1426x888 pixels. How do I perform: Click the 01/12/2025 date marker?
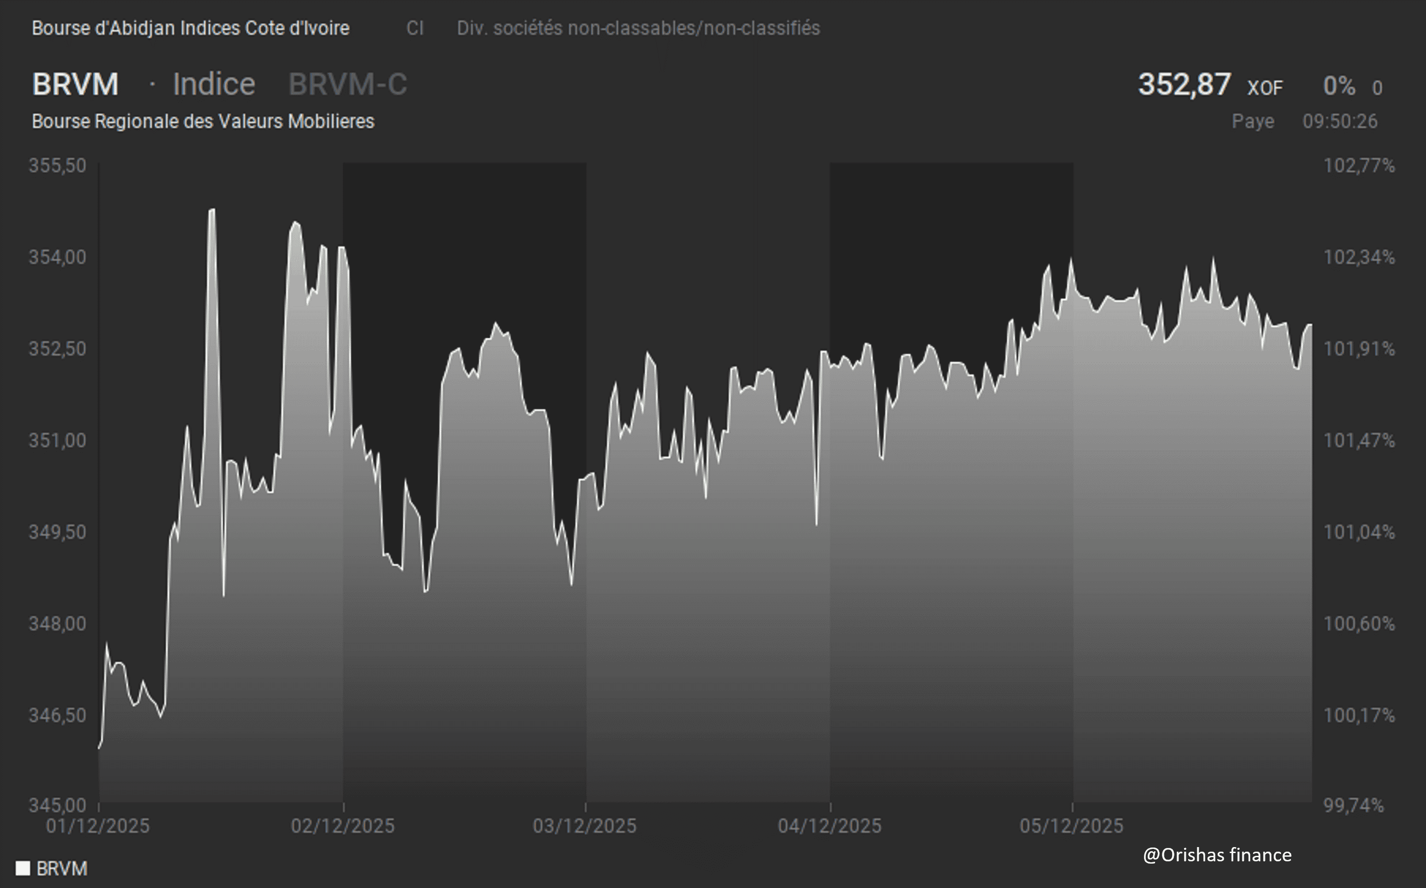pyautogui.click(x=98, y=826)
